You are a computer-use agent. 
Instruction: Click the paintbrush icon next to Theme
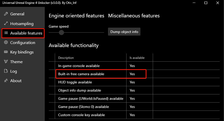[x=6, y=61]
